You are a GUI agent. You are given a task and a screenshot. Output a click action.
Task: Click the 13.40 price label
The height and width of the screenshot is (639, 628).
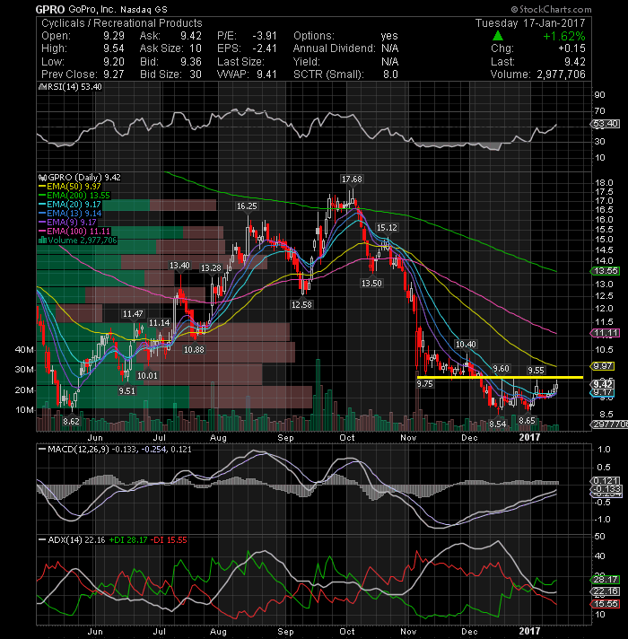point(179,266)
